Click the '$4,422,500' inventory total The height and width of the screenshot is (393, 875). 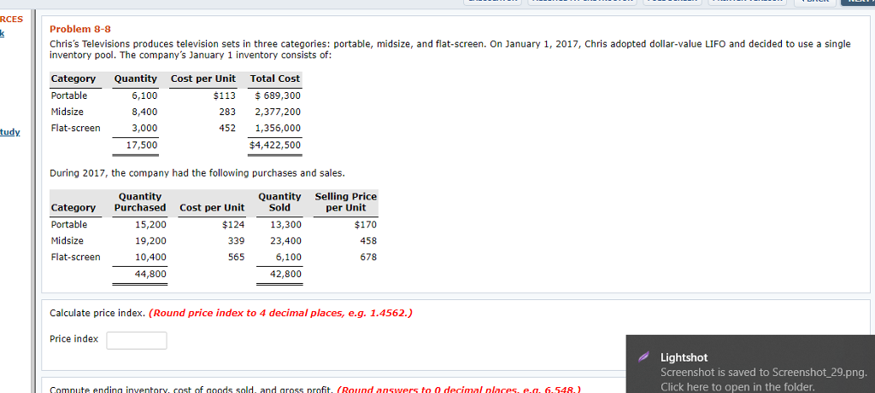click(275, 145)
